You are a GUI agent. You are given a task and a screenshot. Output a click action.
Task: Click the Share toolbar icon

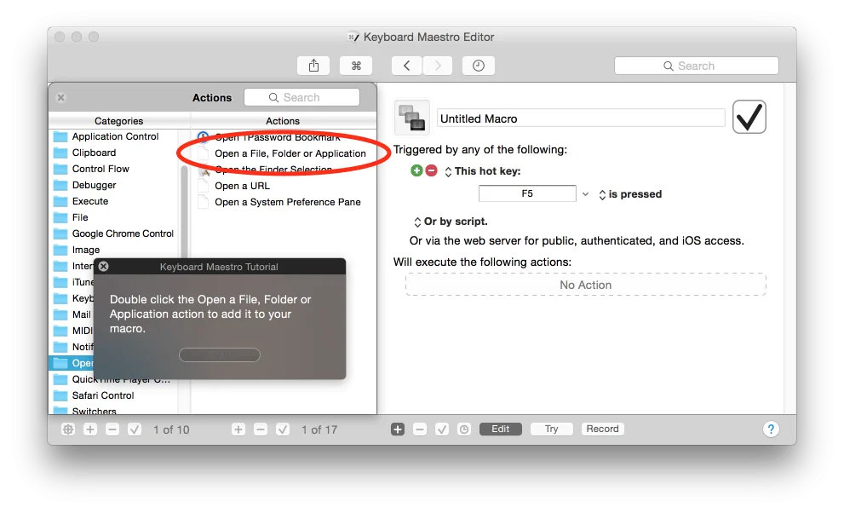pyautogui.click(x=313, y=66)
